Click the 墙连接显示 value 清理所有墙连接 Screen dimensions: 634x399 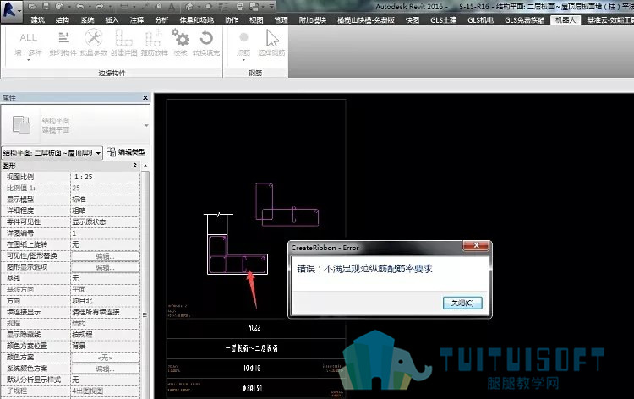coord(105,312)
